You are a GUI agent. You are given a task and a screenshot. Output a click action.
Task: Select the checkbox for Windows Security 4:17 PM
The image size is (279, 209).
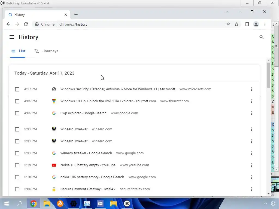click(x=17, y=89)
